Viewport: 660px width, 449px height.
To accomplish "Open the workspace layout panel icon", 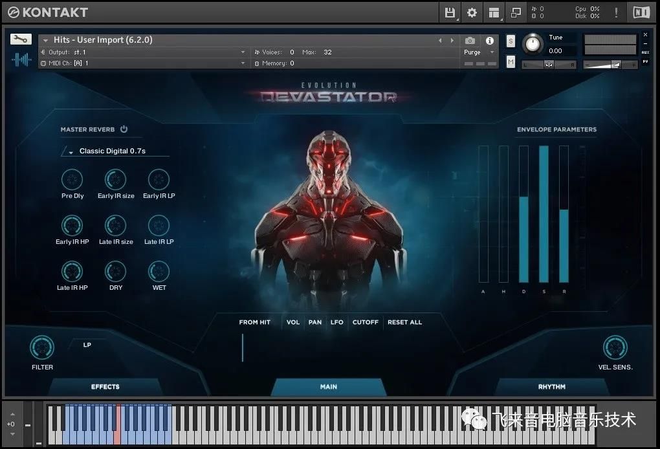I will point(494,13).
